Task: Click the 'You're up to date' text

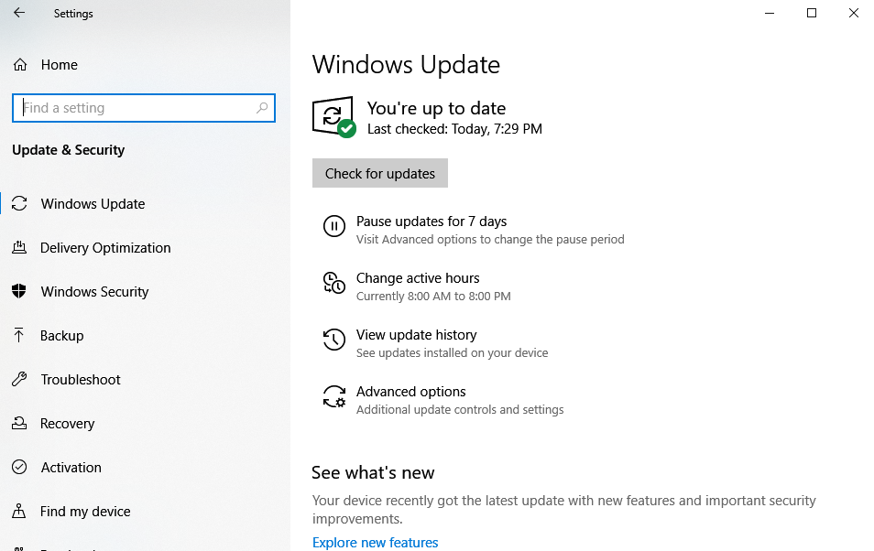Action: pos(436,108)
